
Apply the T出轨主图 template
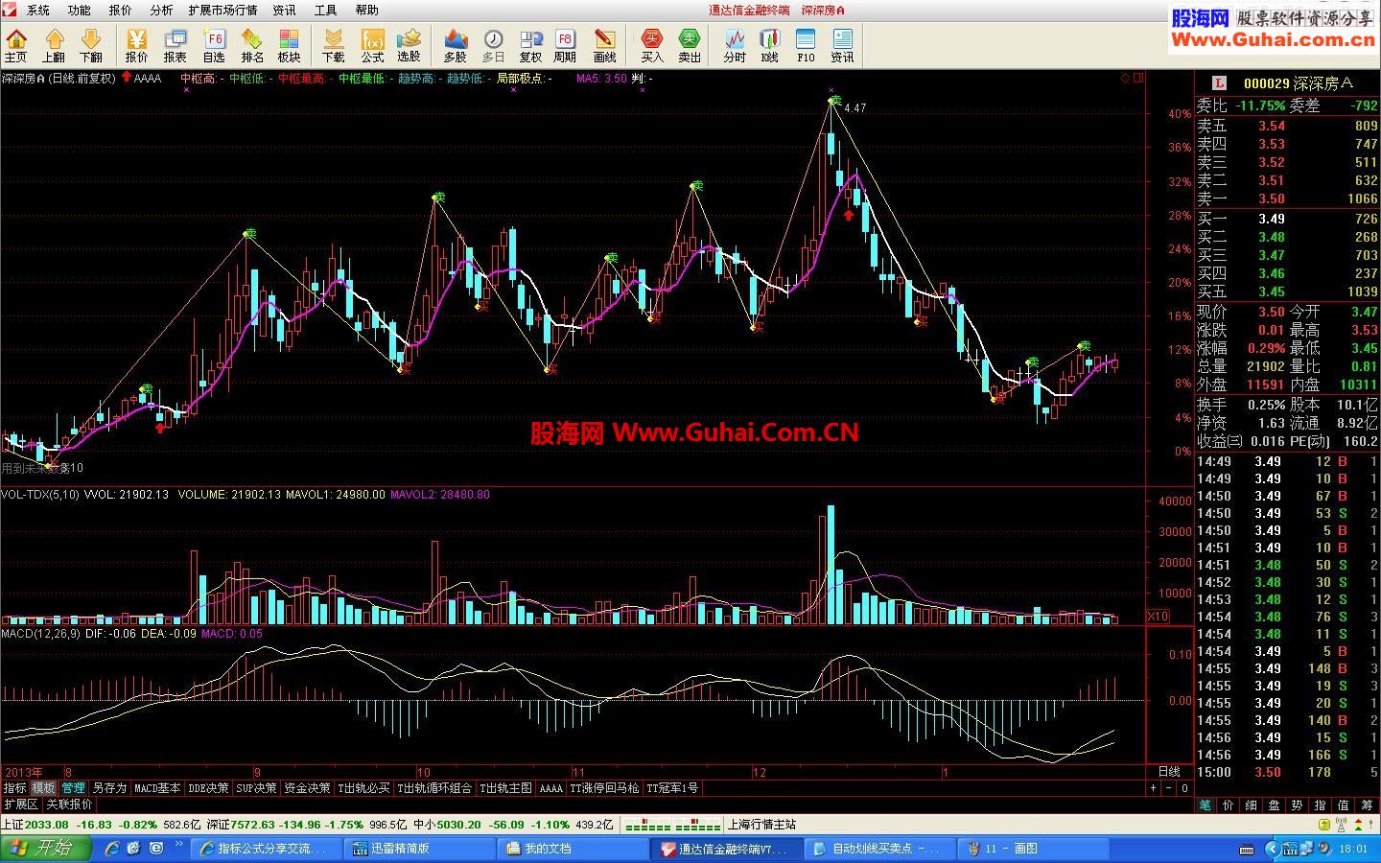(505, 788)
